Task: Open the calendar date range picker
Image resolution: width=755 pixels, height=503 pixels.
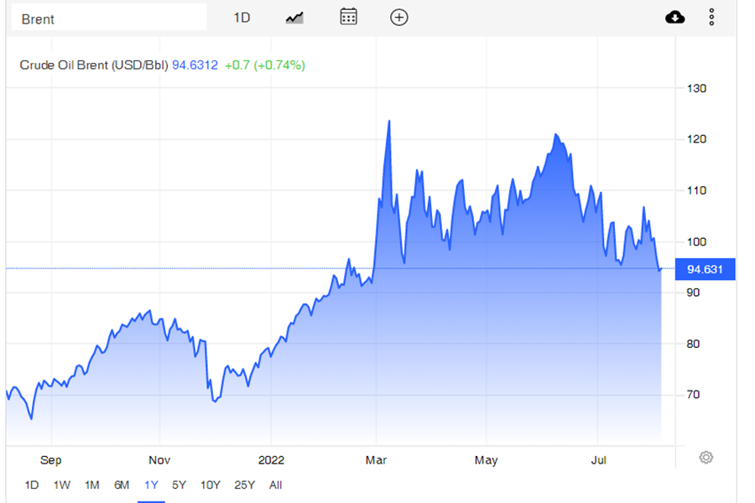Action: pos(348,17)
